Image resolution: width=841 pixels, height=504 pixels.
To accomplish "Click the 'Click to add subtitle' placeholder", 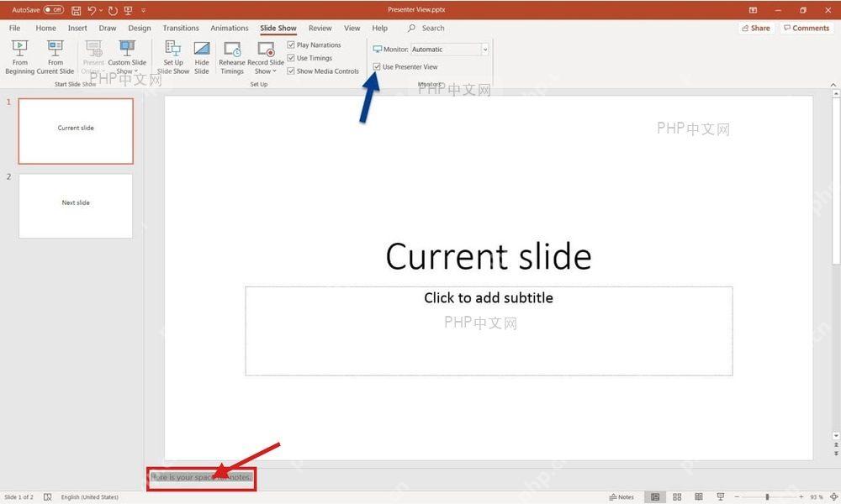I will tap(489, 330).
